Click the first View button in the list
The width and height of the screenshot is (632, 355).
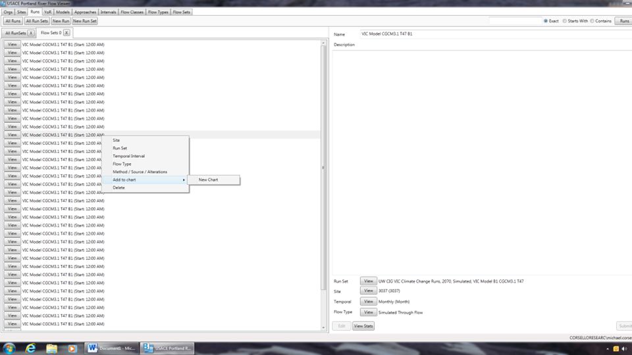tap(12, 45)
